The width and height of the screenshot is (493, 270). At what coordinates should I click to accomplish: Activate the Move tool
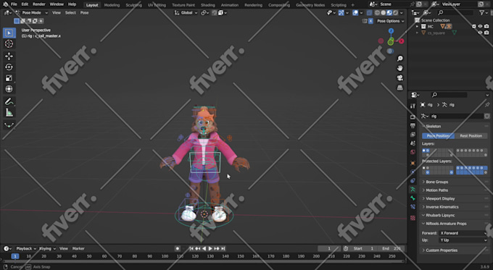(x=9, y=56)
